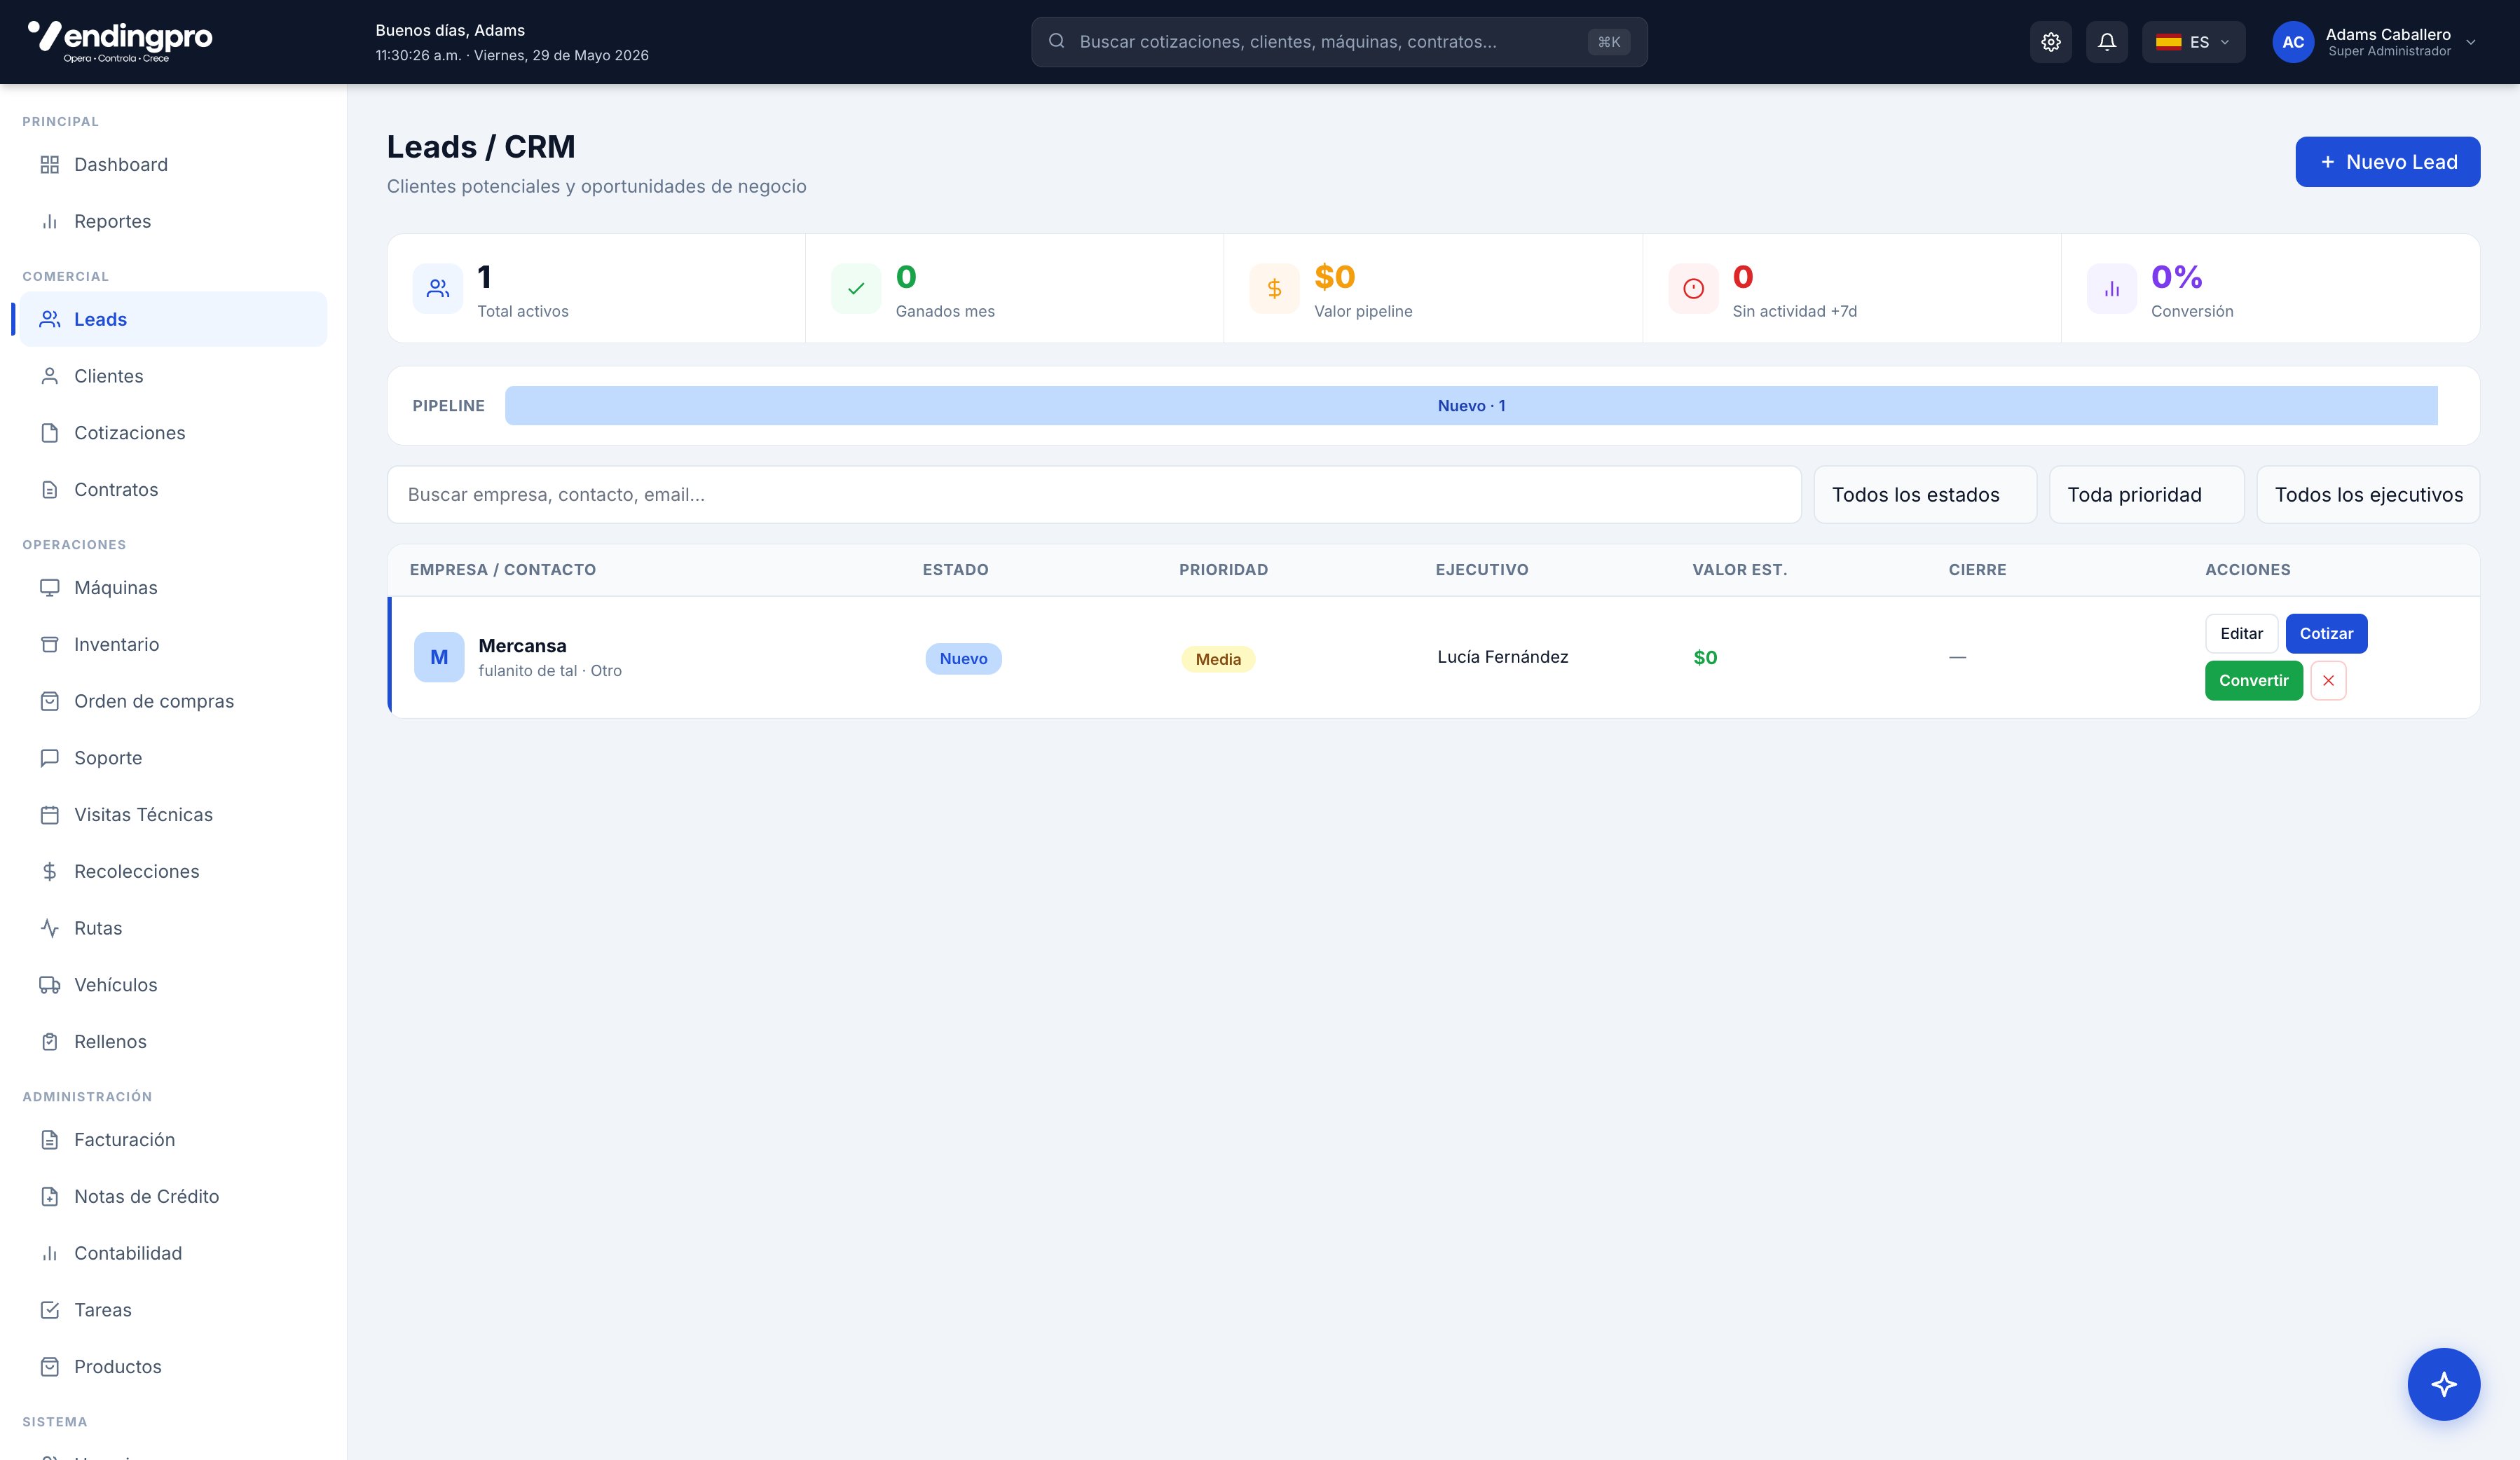Open the ES language dropdown
2520x1460 pixels.
pos(2193,42)
